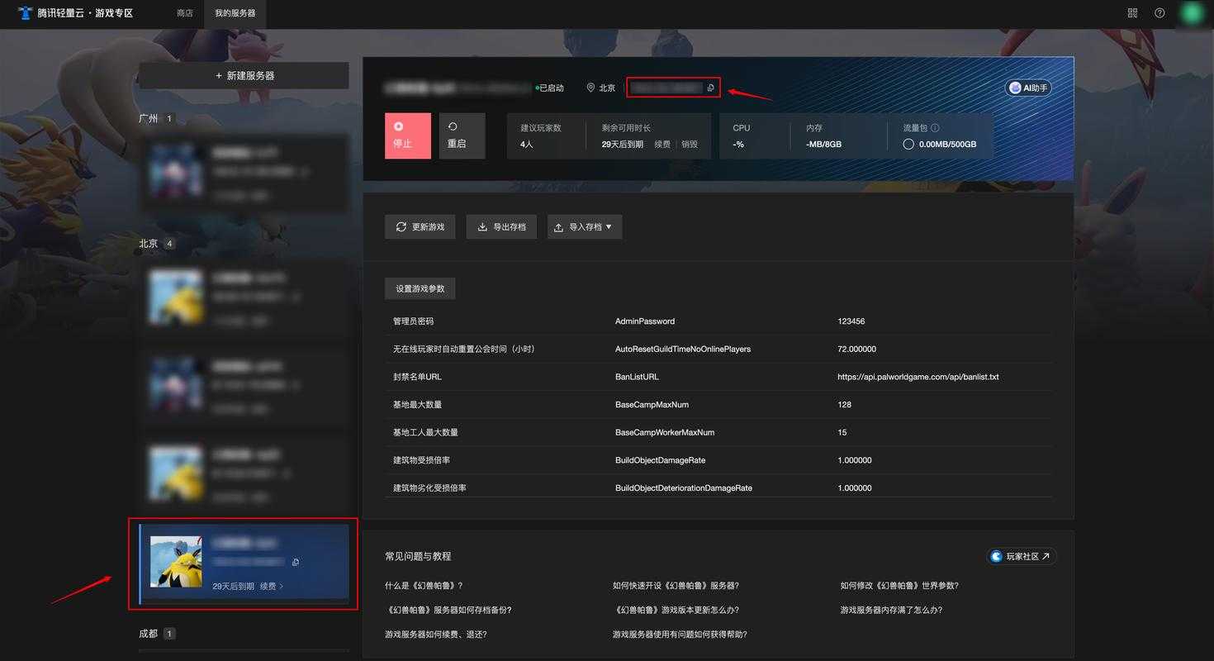Viewport: 1214px width, 661px height.
Task: Click the 基地工人最大数量 row label
Action: point(425,432)
